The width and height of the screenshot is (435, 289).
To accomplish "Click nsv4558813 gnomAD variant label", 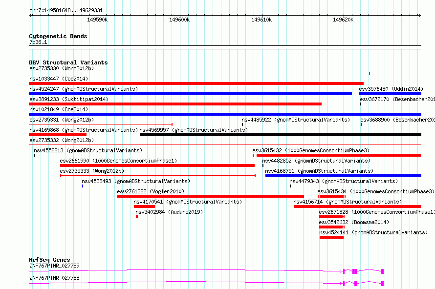I will [x=88, y=150].
